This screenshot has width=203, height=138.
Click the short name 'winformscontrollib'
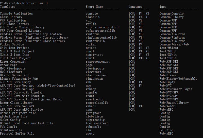101,38
